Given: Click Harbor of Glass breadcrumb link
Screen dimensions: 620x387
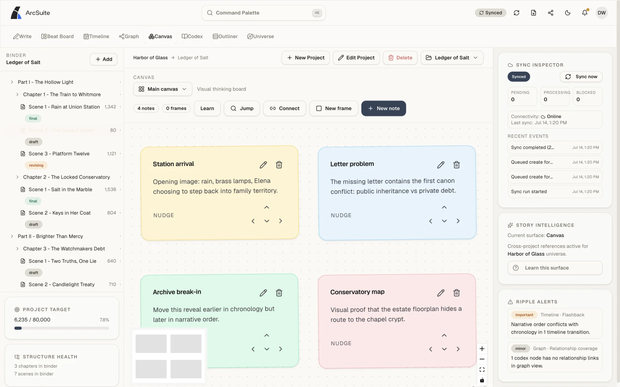Looking at the screenshot, I should click(x=150, y=58).
